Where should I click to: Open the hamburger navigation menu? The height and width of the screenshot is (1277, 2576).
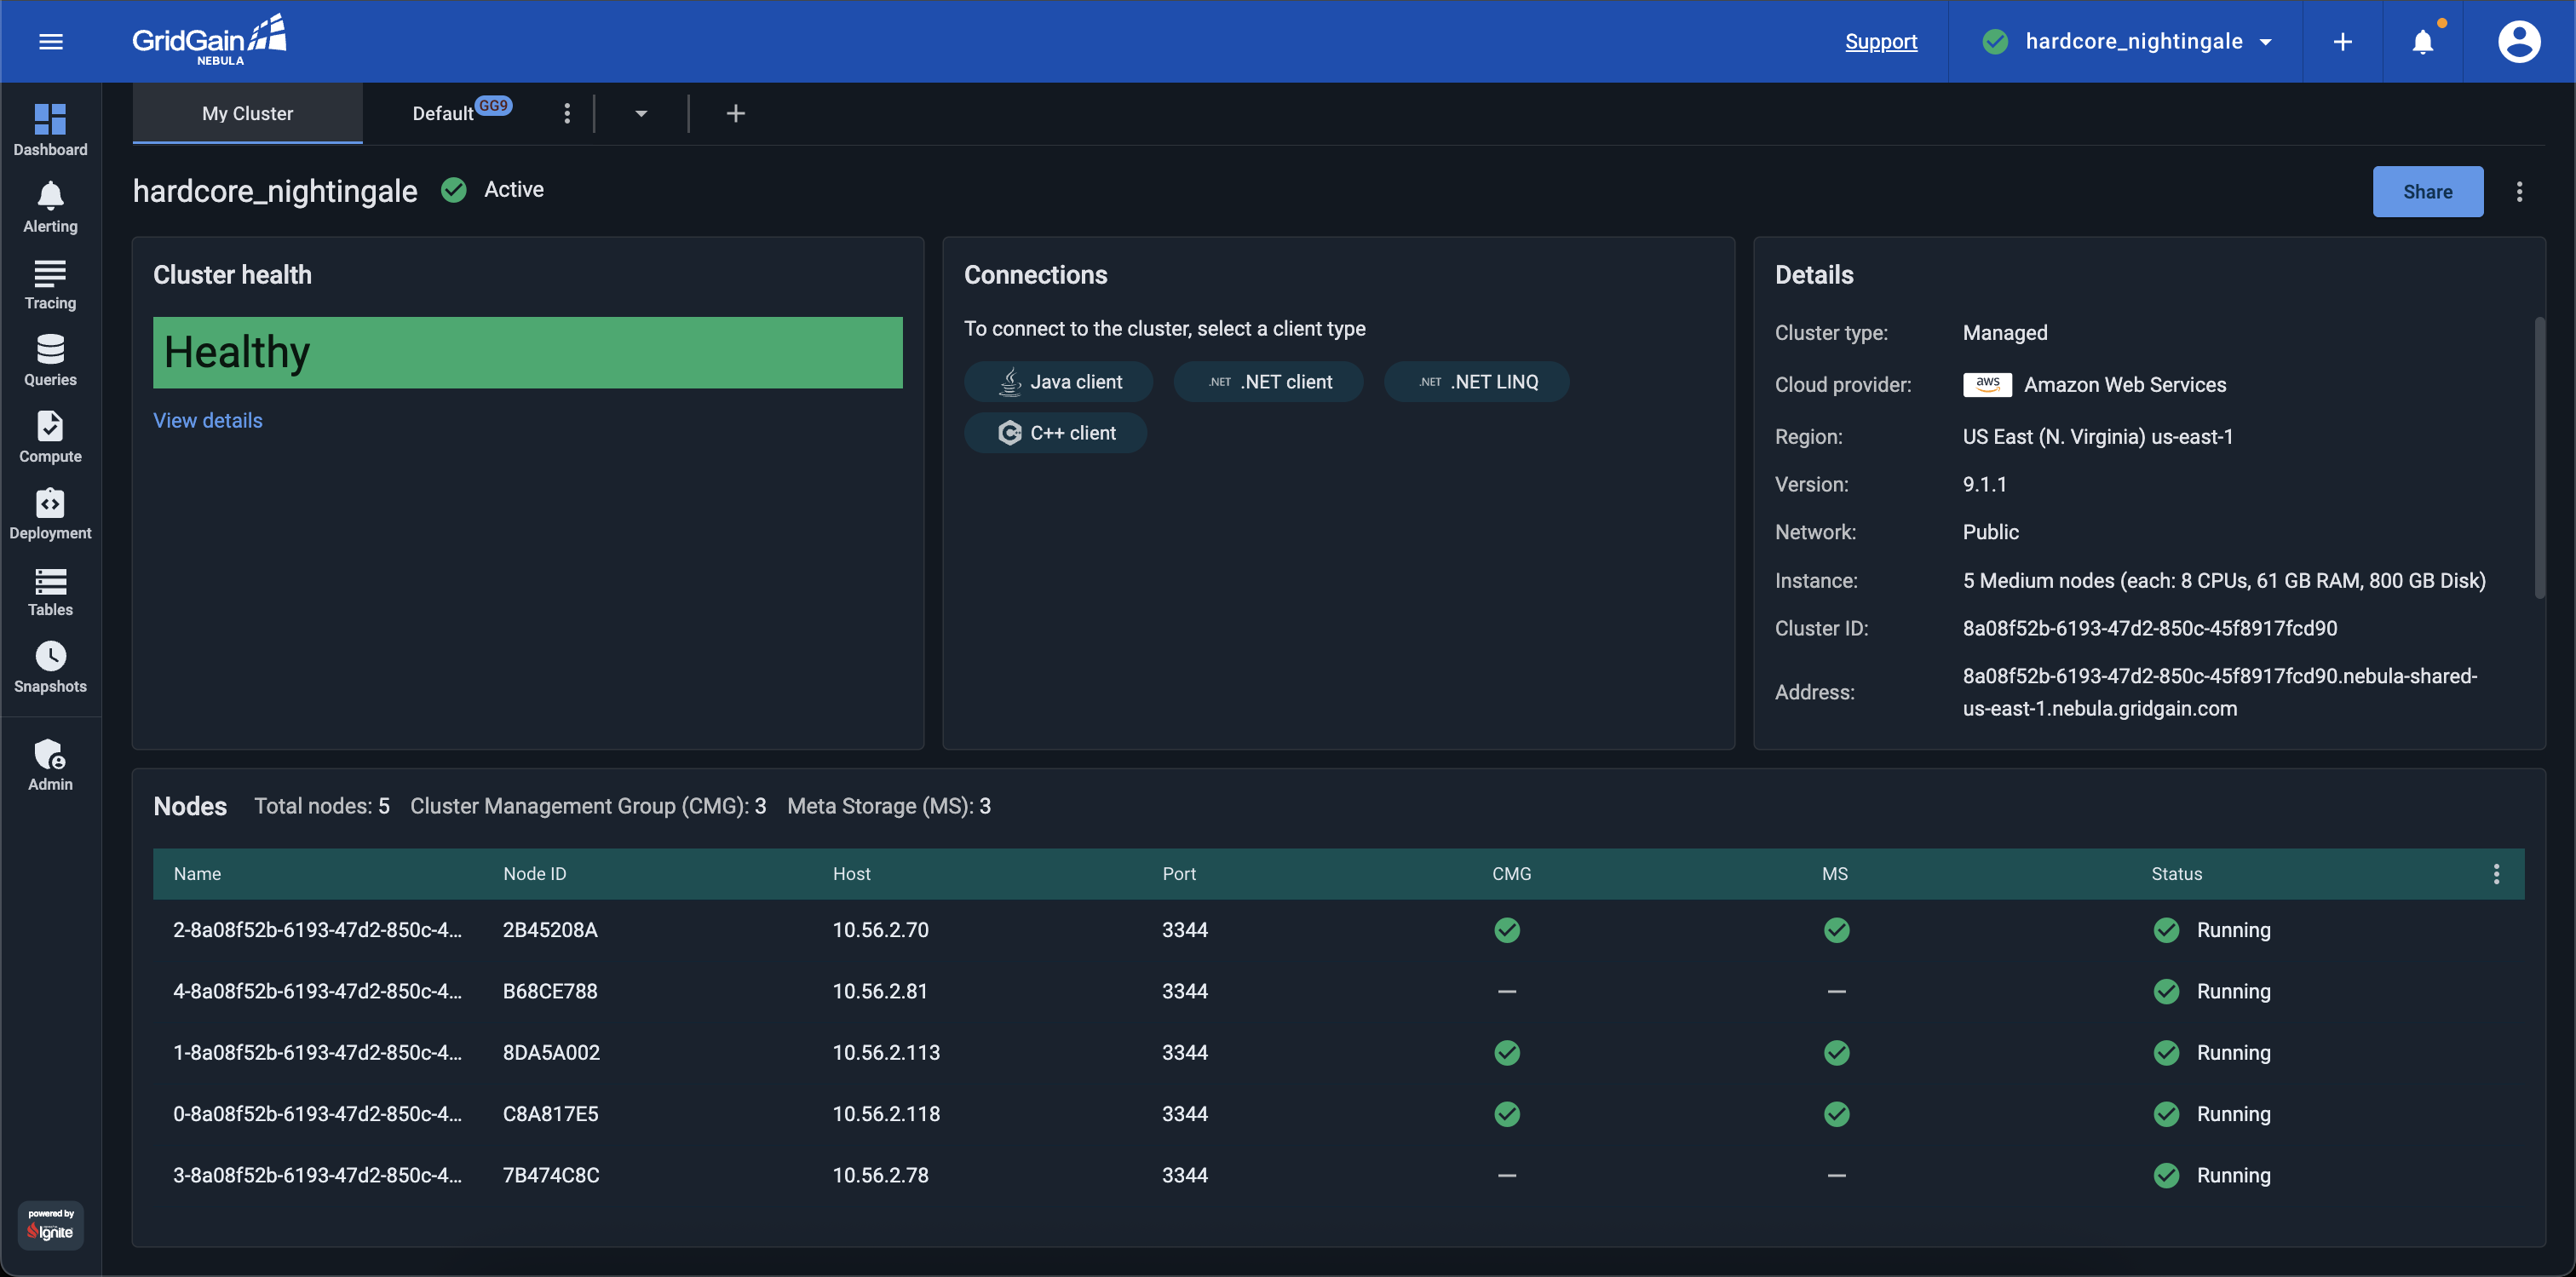click(51, 41)
